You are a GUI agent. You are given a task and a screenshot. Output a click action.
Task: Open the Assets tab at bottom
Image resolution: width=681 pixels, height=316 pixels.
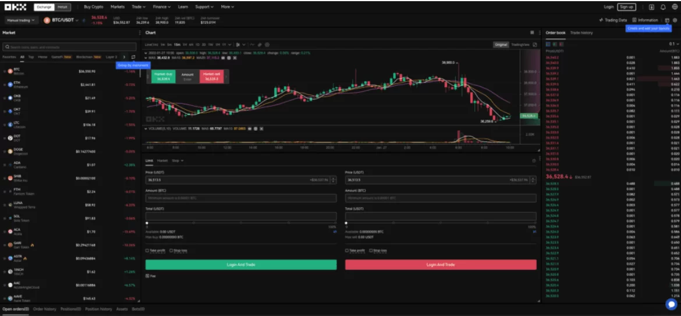pos(122,309)
